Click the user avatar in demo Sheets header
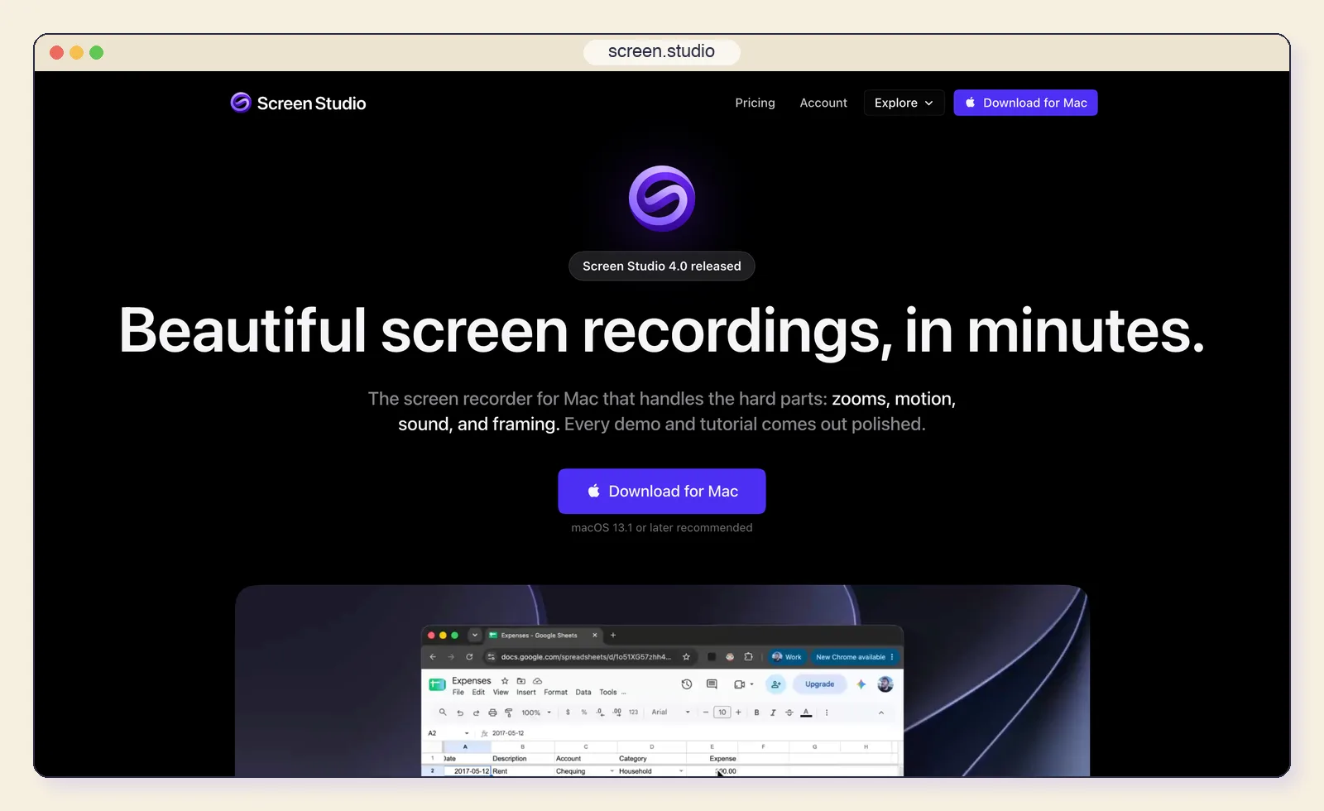1324x811 pixels. pyautogui.click(x=885, y=684)
